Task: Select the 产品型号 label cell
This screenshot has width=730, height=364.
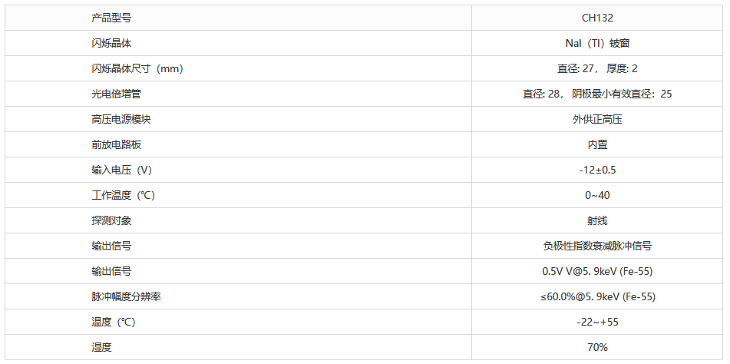Action: click(x=111, y=18)
